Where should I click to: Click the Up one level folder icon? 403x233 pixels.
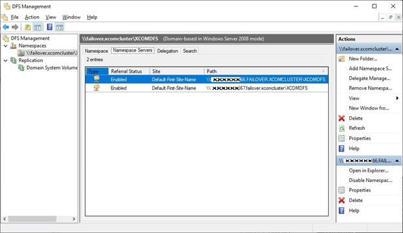coord(28,27)
